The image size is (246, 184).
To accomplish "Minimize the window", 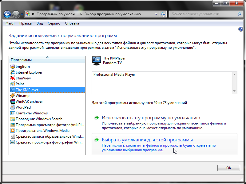I will click(x=217, y=3).
